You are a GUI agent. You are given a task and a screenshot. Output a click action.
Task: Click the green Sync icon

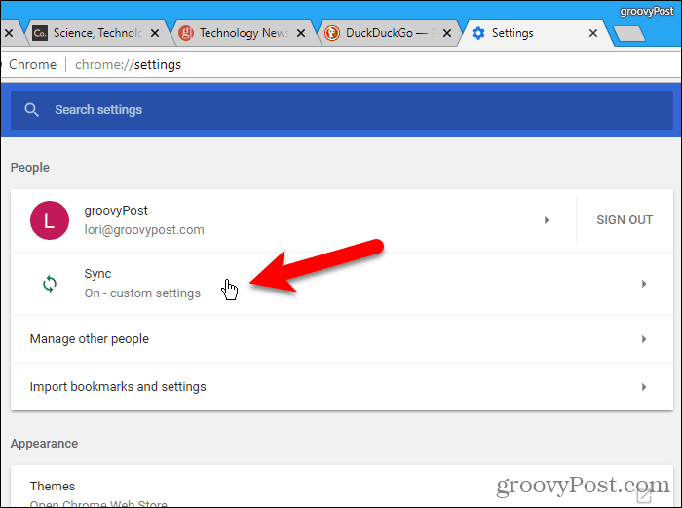pos(50,284)
